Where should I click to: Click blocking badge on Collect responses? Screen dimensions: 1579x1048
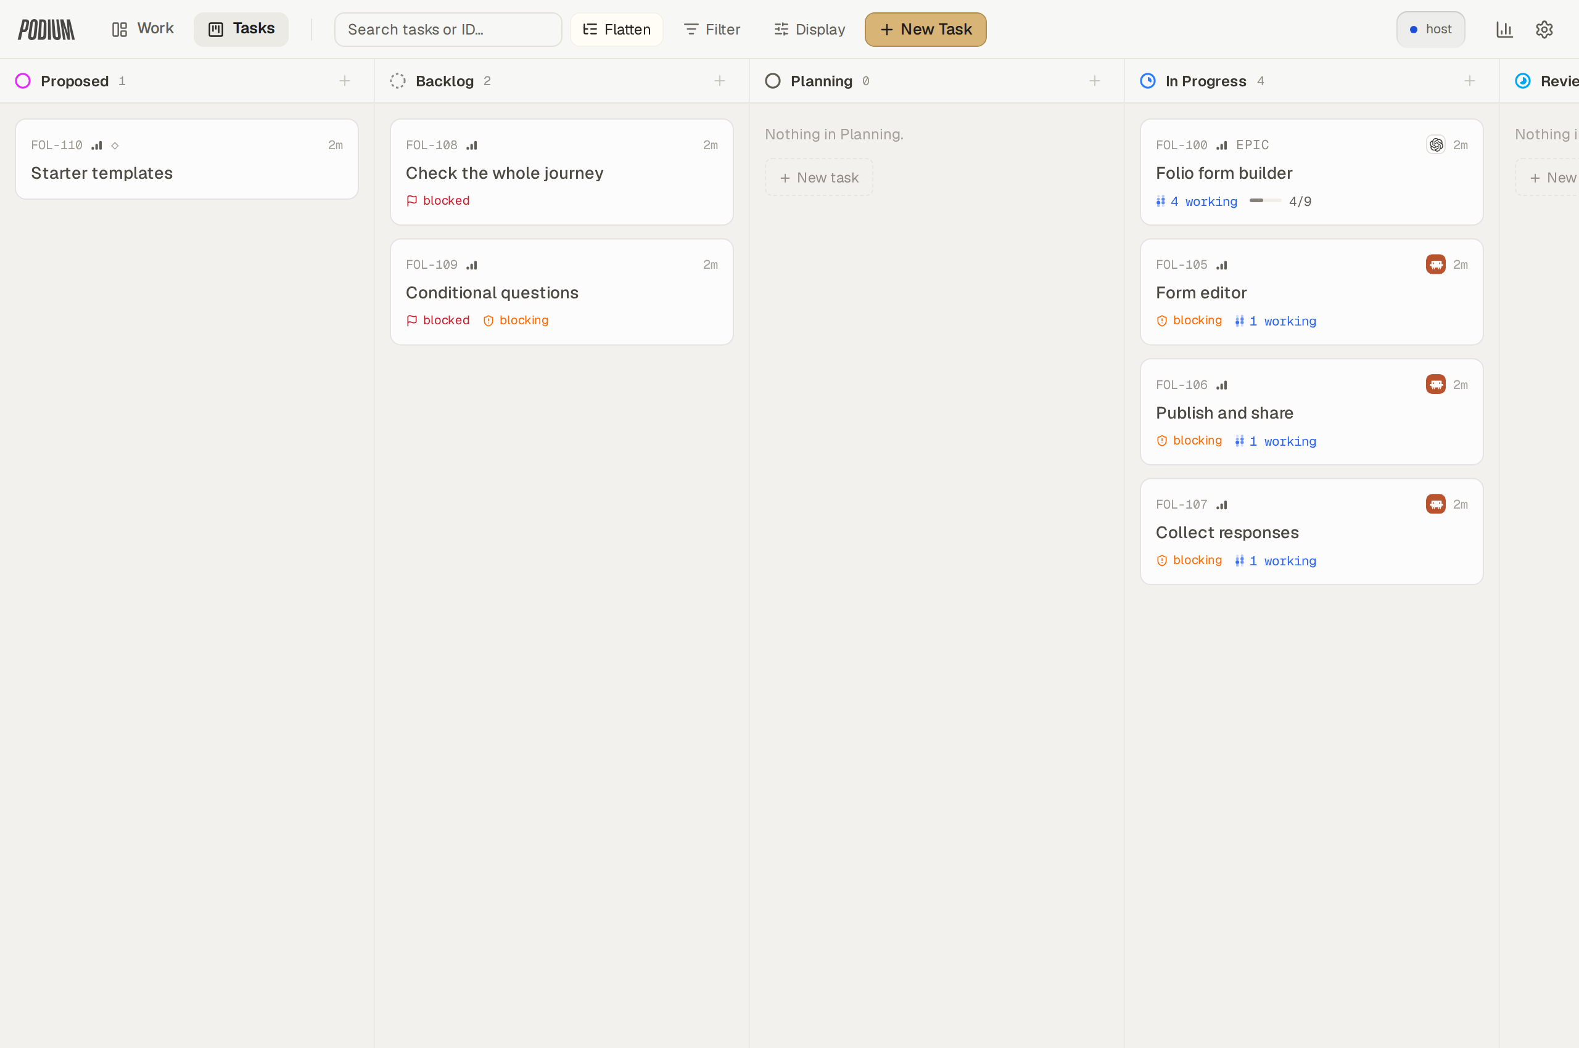click(x=1189, y=560)
